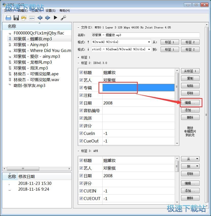Click the wrench tools icon

[63, 17]
